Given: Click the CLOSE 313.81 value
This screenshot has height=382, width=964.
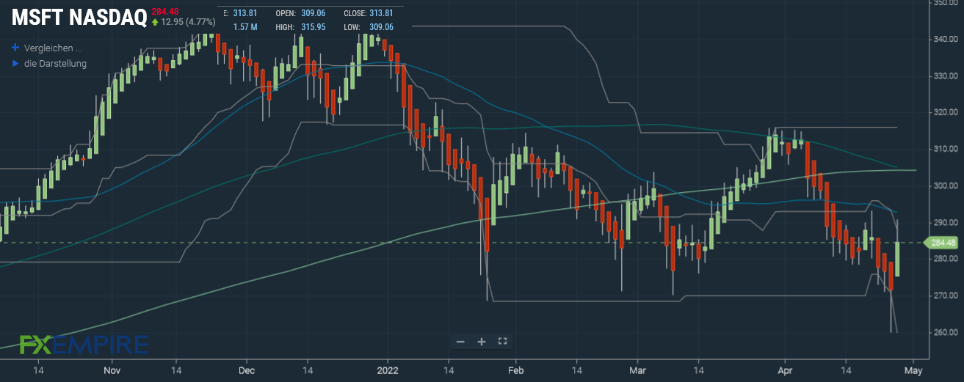Looking at the screenshot, I should [381, 14].
